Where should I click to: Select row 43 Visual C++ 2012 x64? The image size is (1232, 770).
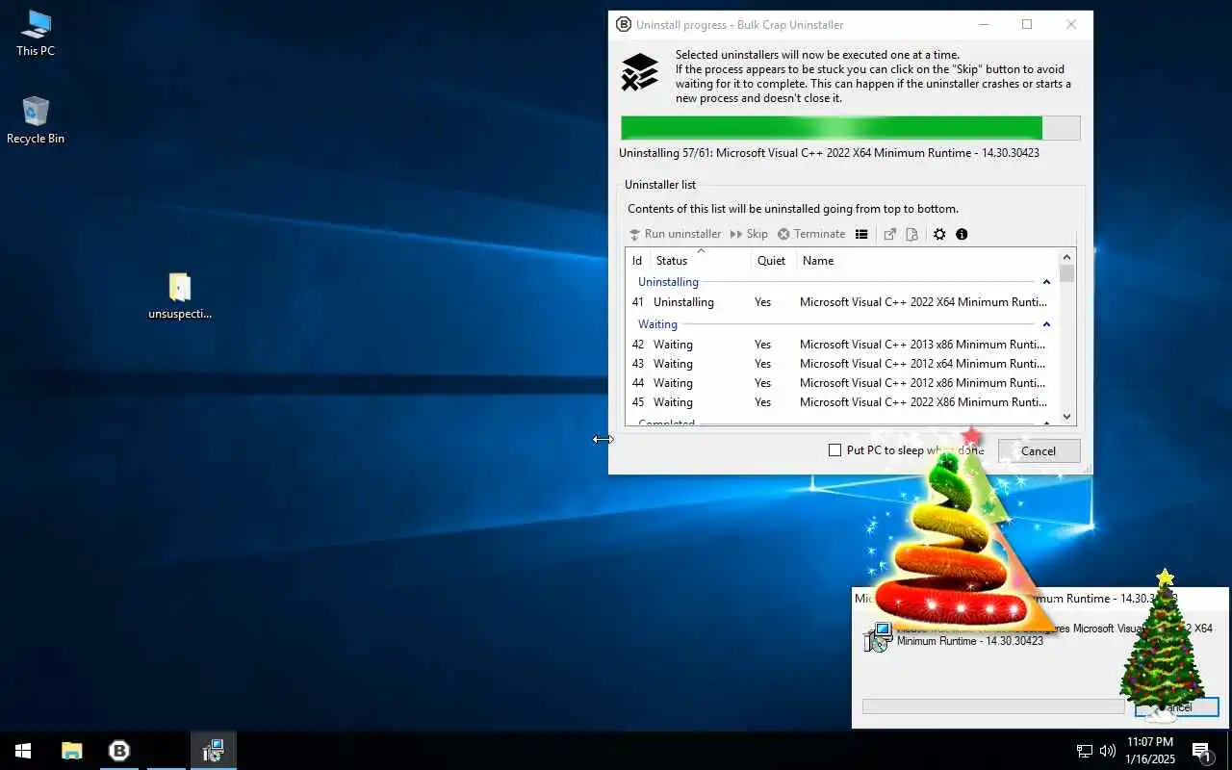point(840,364)
